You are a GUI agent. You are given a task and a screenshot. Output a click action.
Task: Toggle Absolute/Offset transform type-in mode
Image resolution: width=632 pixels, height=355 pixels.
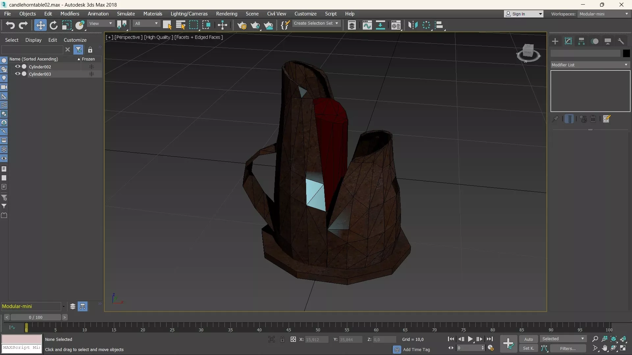[293, 339]
